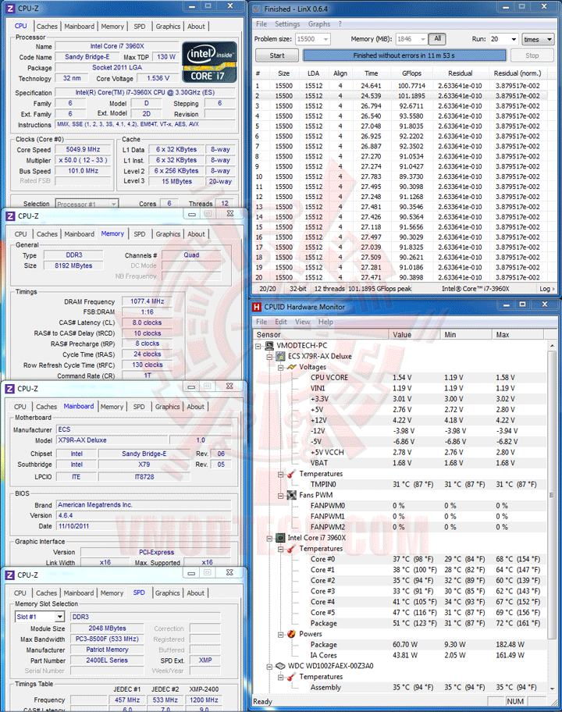Click the thermometer icon beside ECS Temperatures
The image size is (562, 712).
coord(291,474)
